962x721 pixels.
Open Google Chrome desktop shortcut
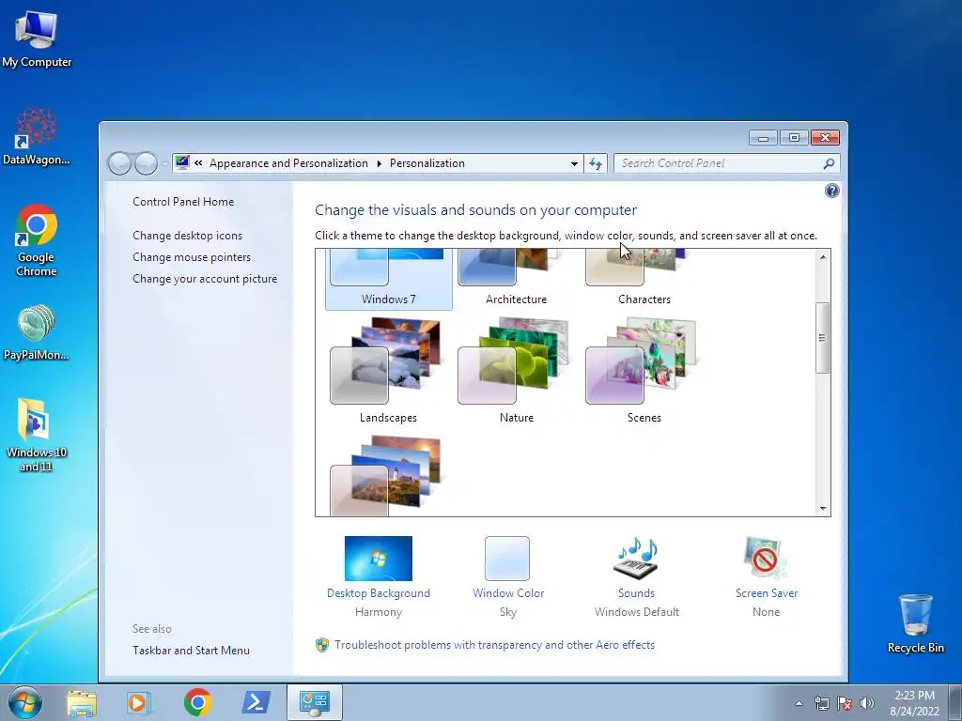(x=37, y=240)
